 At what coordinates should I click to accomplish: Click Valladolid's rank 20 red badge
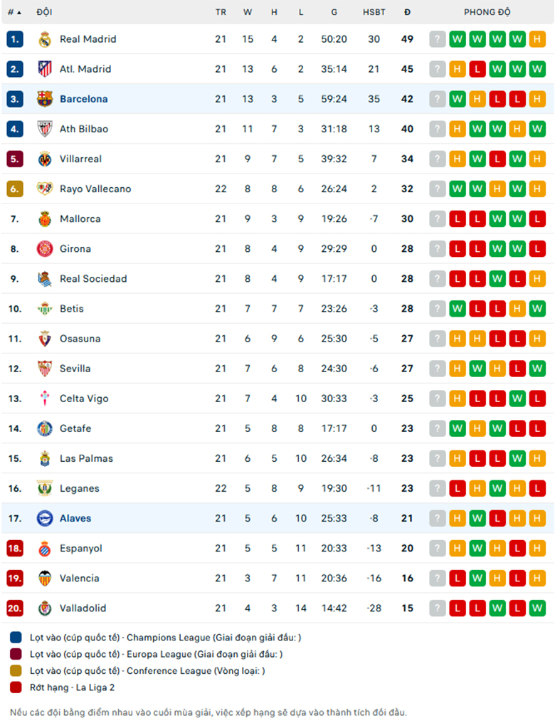pos(15,608)
